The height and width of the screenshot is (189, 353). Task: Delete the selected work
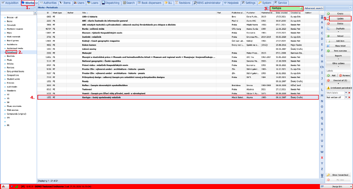click(339, 23)
